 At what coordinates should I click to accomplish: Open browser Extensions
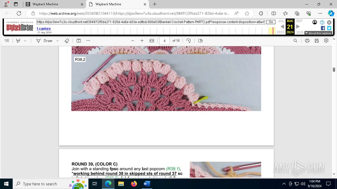click(261, 13)
